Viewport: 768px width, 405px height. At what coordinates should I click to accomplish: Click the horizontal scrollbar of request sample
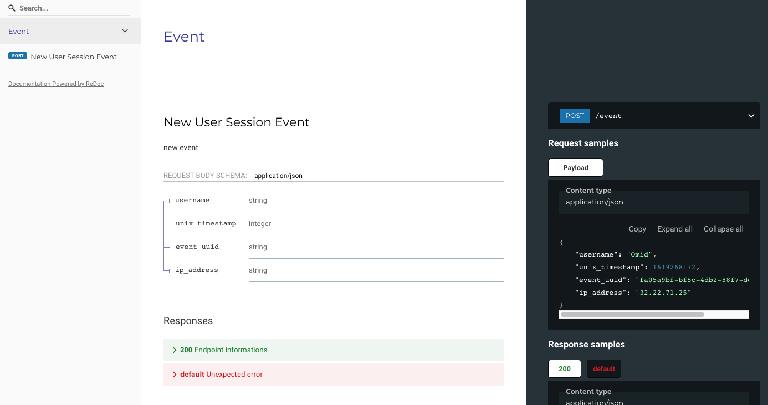632,315
